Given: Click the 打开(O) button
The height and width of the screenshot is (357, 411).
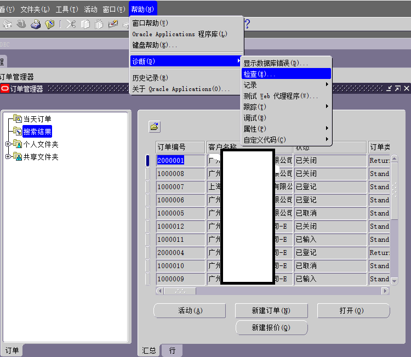Looking at the screenshot, I should [351, 310].
